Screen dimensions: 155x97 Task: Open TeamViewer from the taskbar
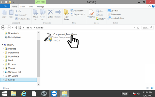(x=54, y=94)
